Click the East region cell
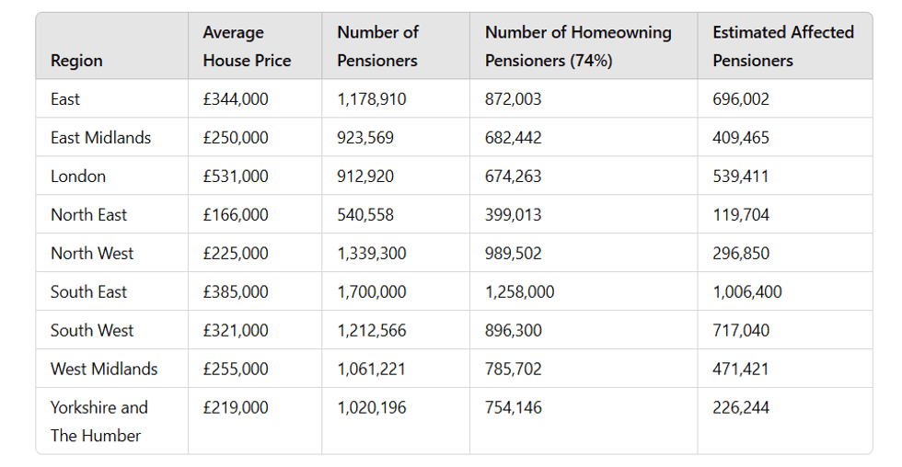Screen dimensions: 902x467 pyautogui.click(x=65, y=99)
